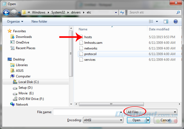
Task: Click the Local Disk (C:) drive icon
Action: tap(15, 82)
